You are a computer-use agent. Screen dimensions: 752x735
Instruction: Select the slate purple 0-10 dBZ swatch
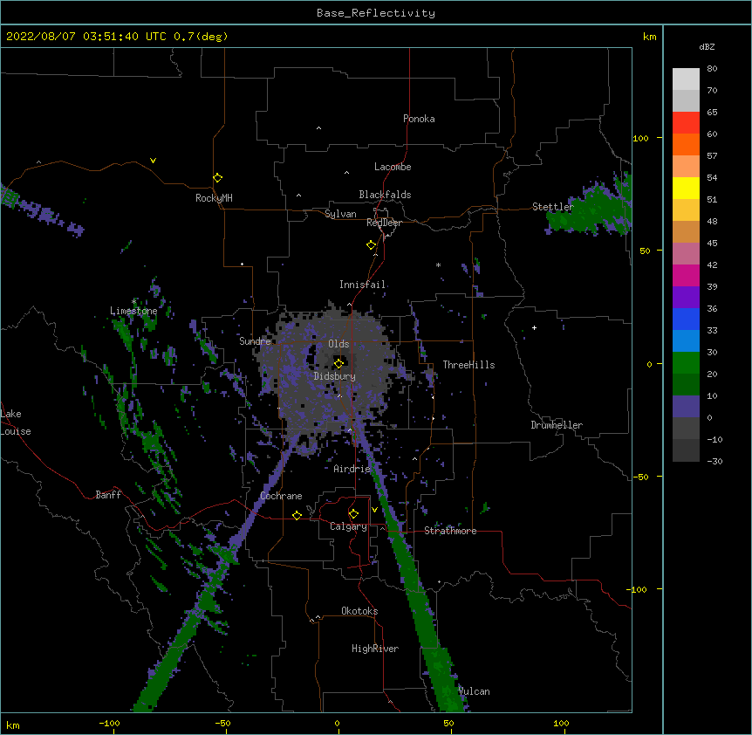pos(686,407)
